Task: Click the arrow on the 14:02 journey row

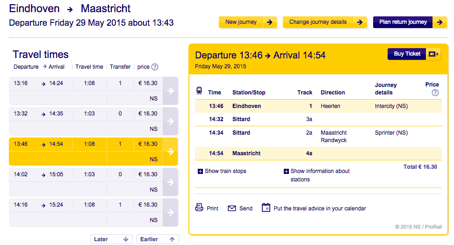Action: click(x=170, y=182)
